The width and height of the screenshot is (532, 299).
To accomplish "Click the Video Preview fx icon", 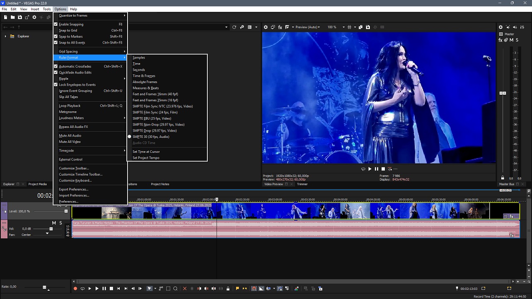I will click(280, 27).
